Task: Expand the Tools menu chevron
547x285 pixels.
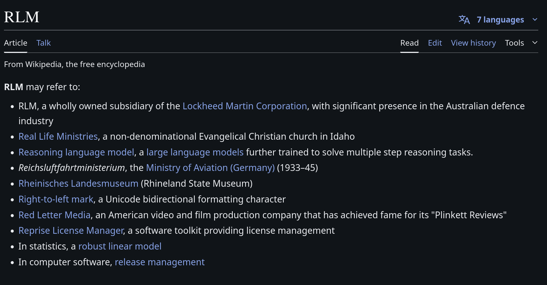Action: click(x=535, y=43)
